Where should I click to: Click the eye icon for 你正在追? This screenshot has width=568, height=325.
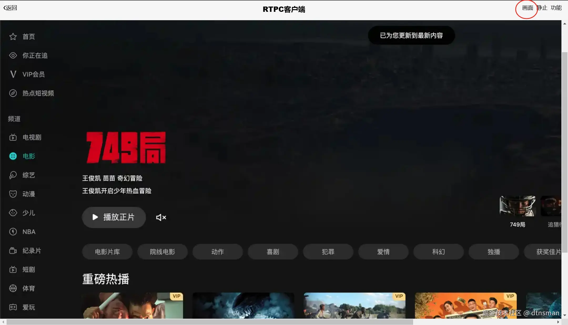[13, 55]
